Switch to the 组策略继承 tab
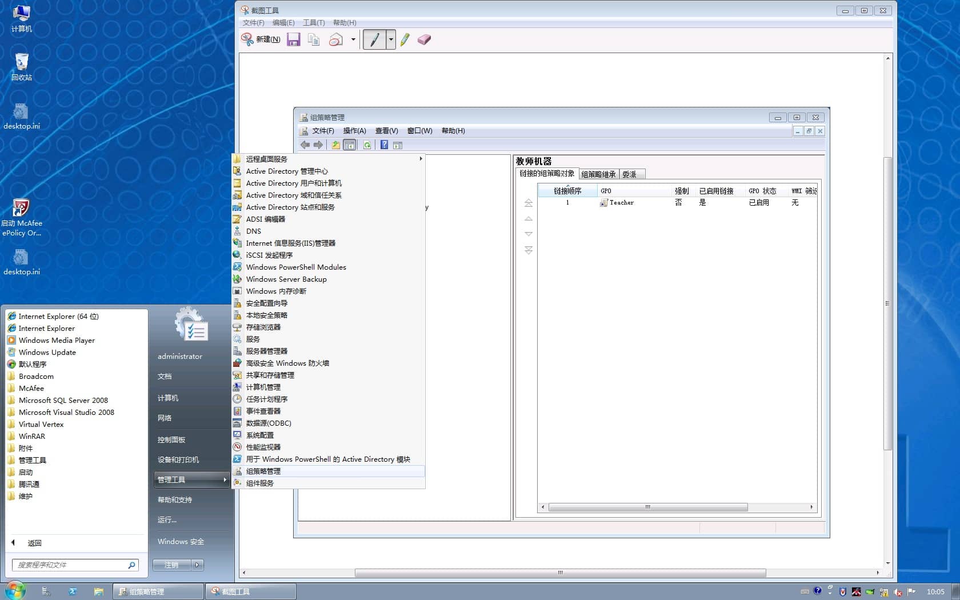The height and width of the screenshot is (600, 960). tap(598, 174)
